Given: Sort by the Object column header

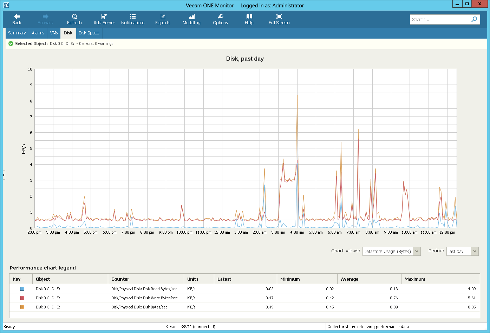Looking at the screenshot, I should [70, 279].
